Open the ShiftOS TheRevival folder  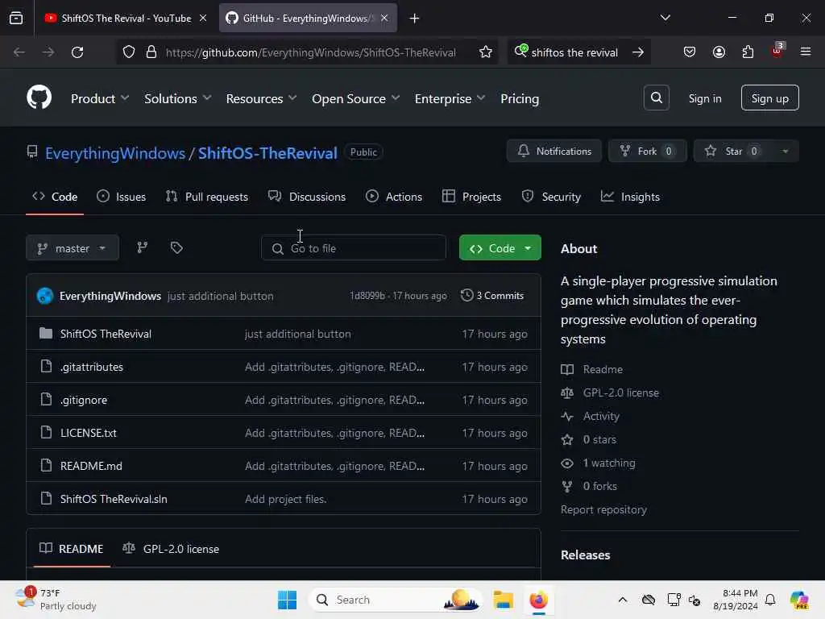106,334
